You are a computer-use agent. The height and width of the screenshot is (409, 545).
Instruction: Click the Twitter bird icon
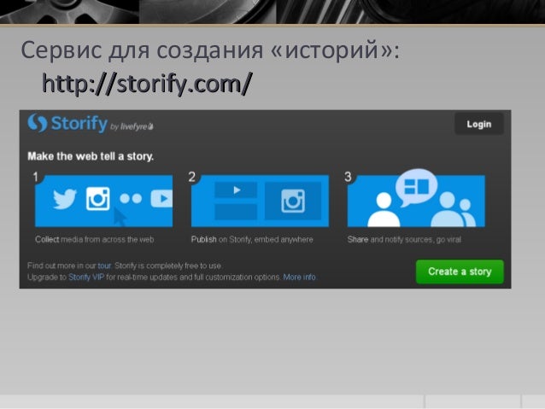coord(65,199)
